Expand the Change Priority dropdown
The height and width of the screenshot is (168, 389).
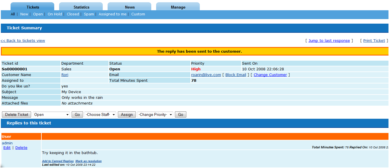pyautogui.click(x=155, y=114)
